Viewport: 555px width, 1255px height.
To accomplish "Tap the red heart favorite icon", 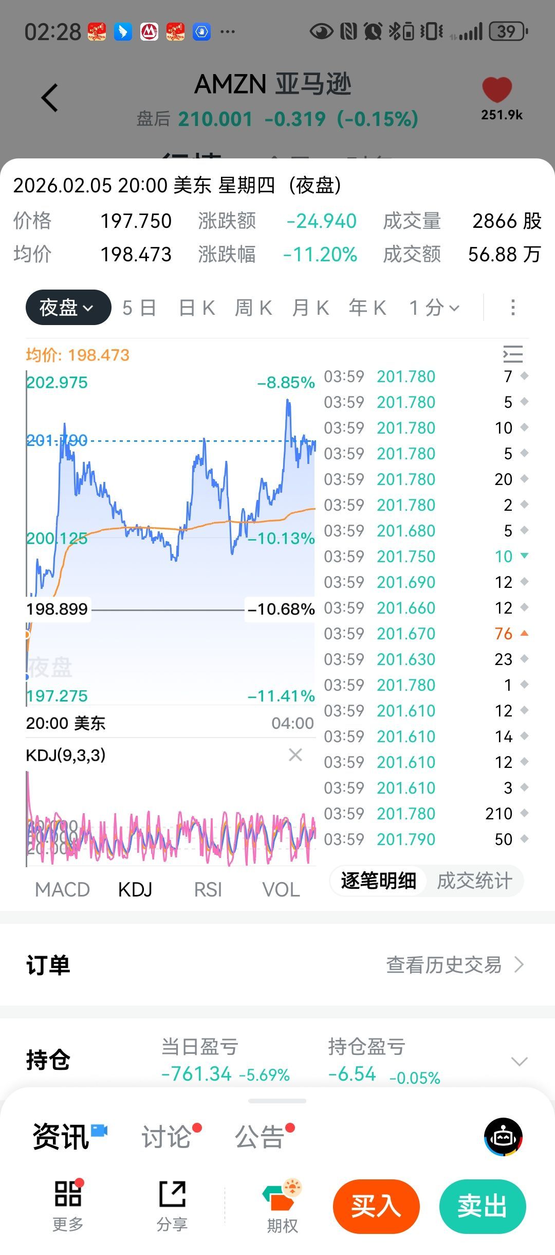I will click(497, 90).
